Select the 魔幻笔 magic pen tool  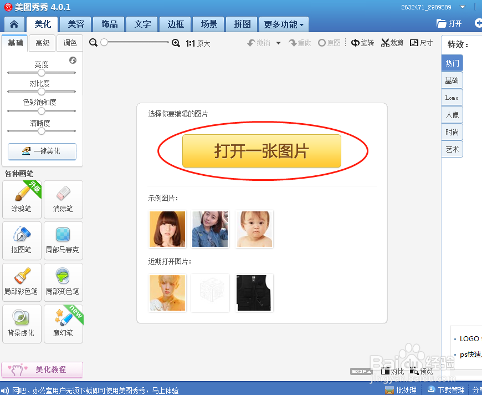coord(63,323)
